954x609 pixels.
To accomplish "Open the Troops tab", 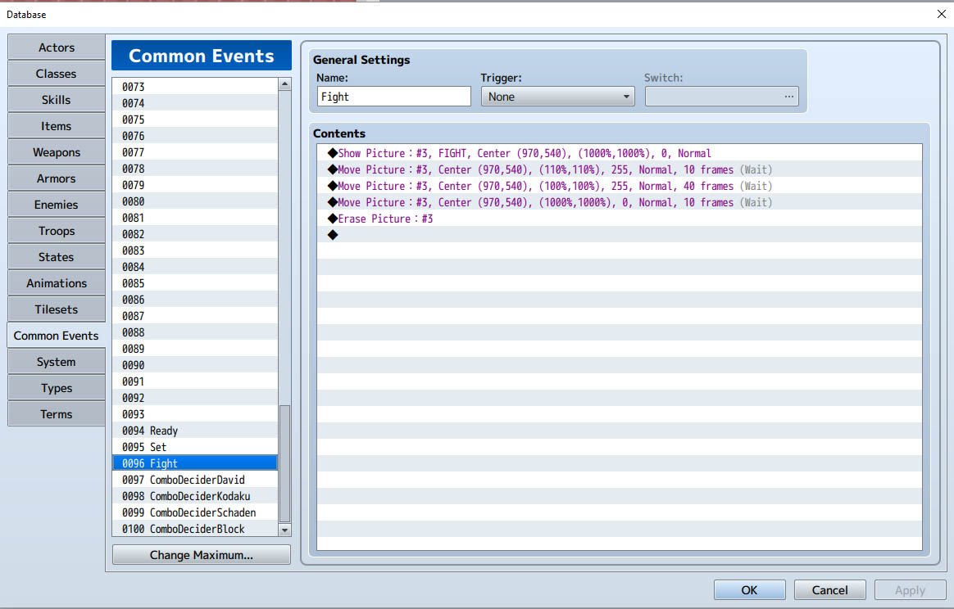I will click(x=56, y=230).
